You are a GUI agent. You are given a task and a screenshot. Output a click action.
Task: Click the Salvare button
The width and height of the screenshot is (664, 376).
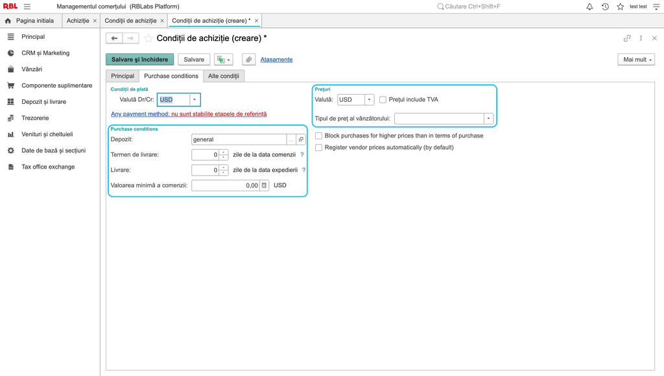pyautogui.click(x=194, y=60)
